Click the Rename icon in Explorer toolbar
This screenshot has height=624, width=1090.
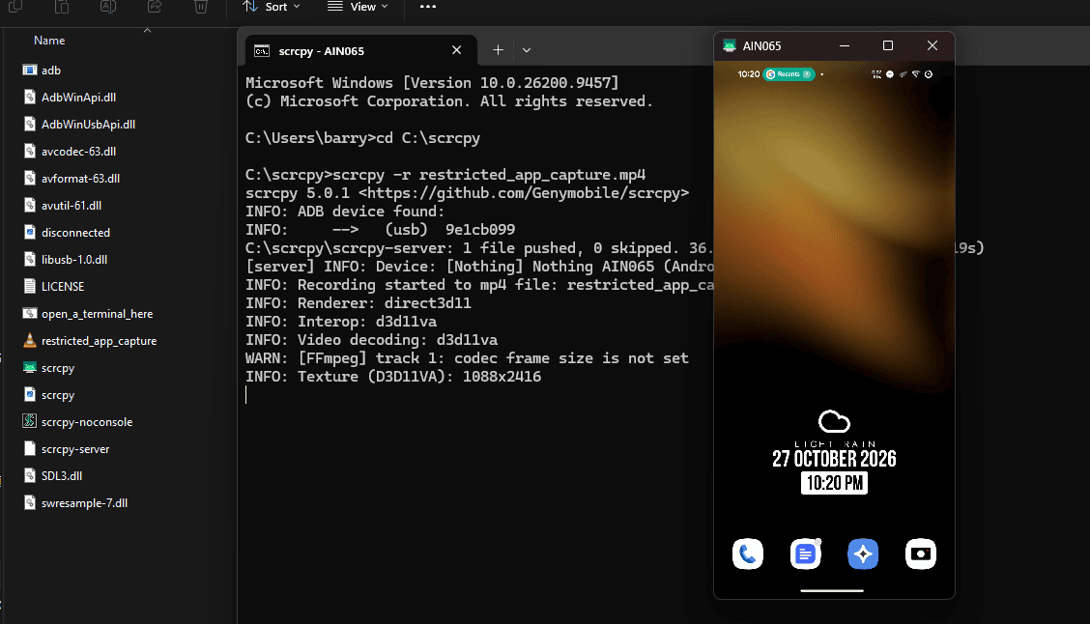pos(108,6)
